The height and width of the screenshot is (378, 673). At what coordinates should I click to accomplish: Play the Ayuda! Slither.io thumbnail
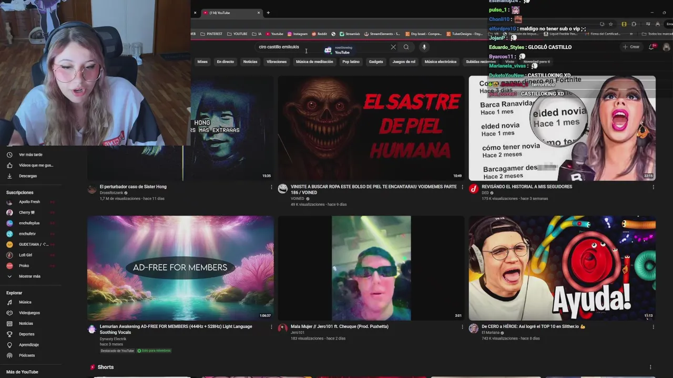click(x=562, y=268)
